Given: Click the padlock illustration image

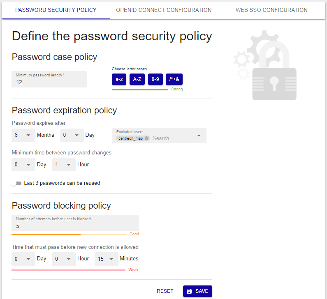Looking at the screenshot, I should click(x=265, y=65).
